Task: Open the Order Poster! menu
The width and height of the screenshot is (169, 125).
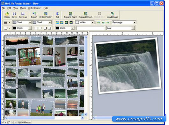Action: pos(35,8)
